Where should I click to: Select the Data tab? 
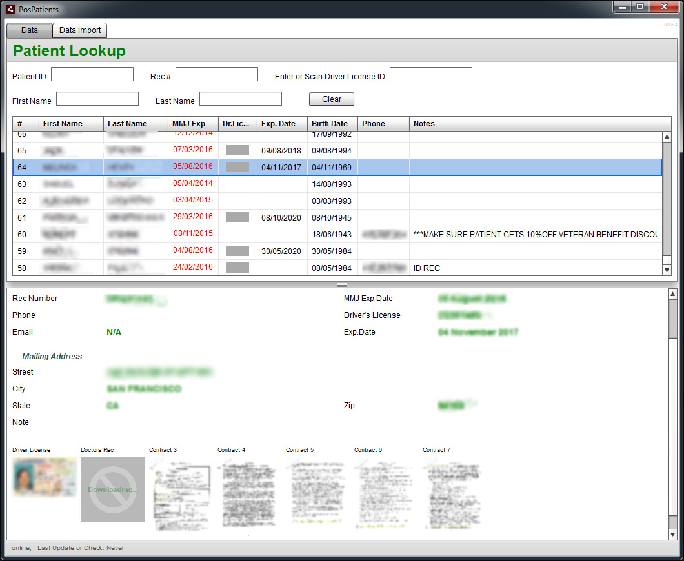pyautogui.click(x=30, y=30)
